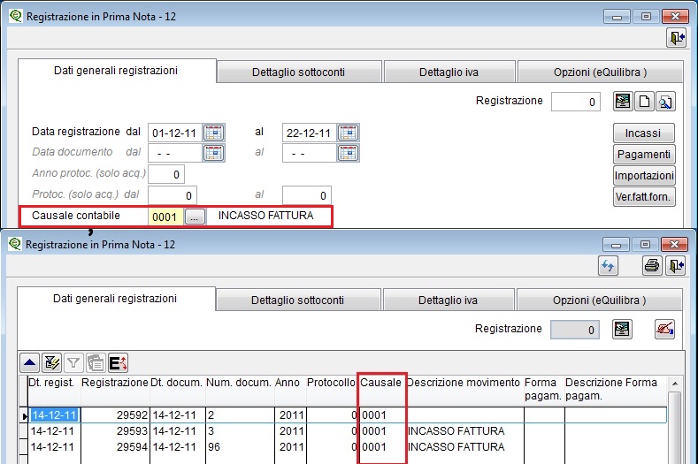Click the Pagamenti button
Viewport: 698px width, 464px height.
coord(644,155)
